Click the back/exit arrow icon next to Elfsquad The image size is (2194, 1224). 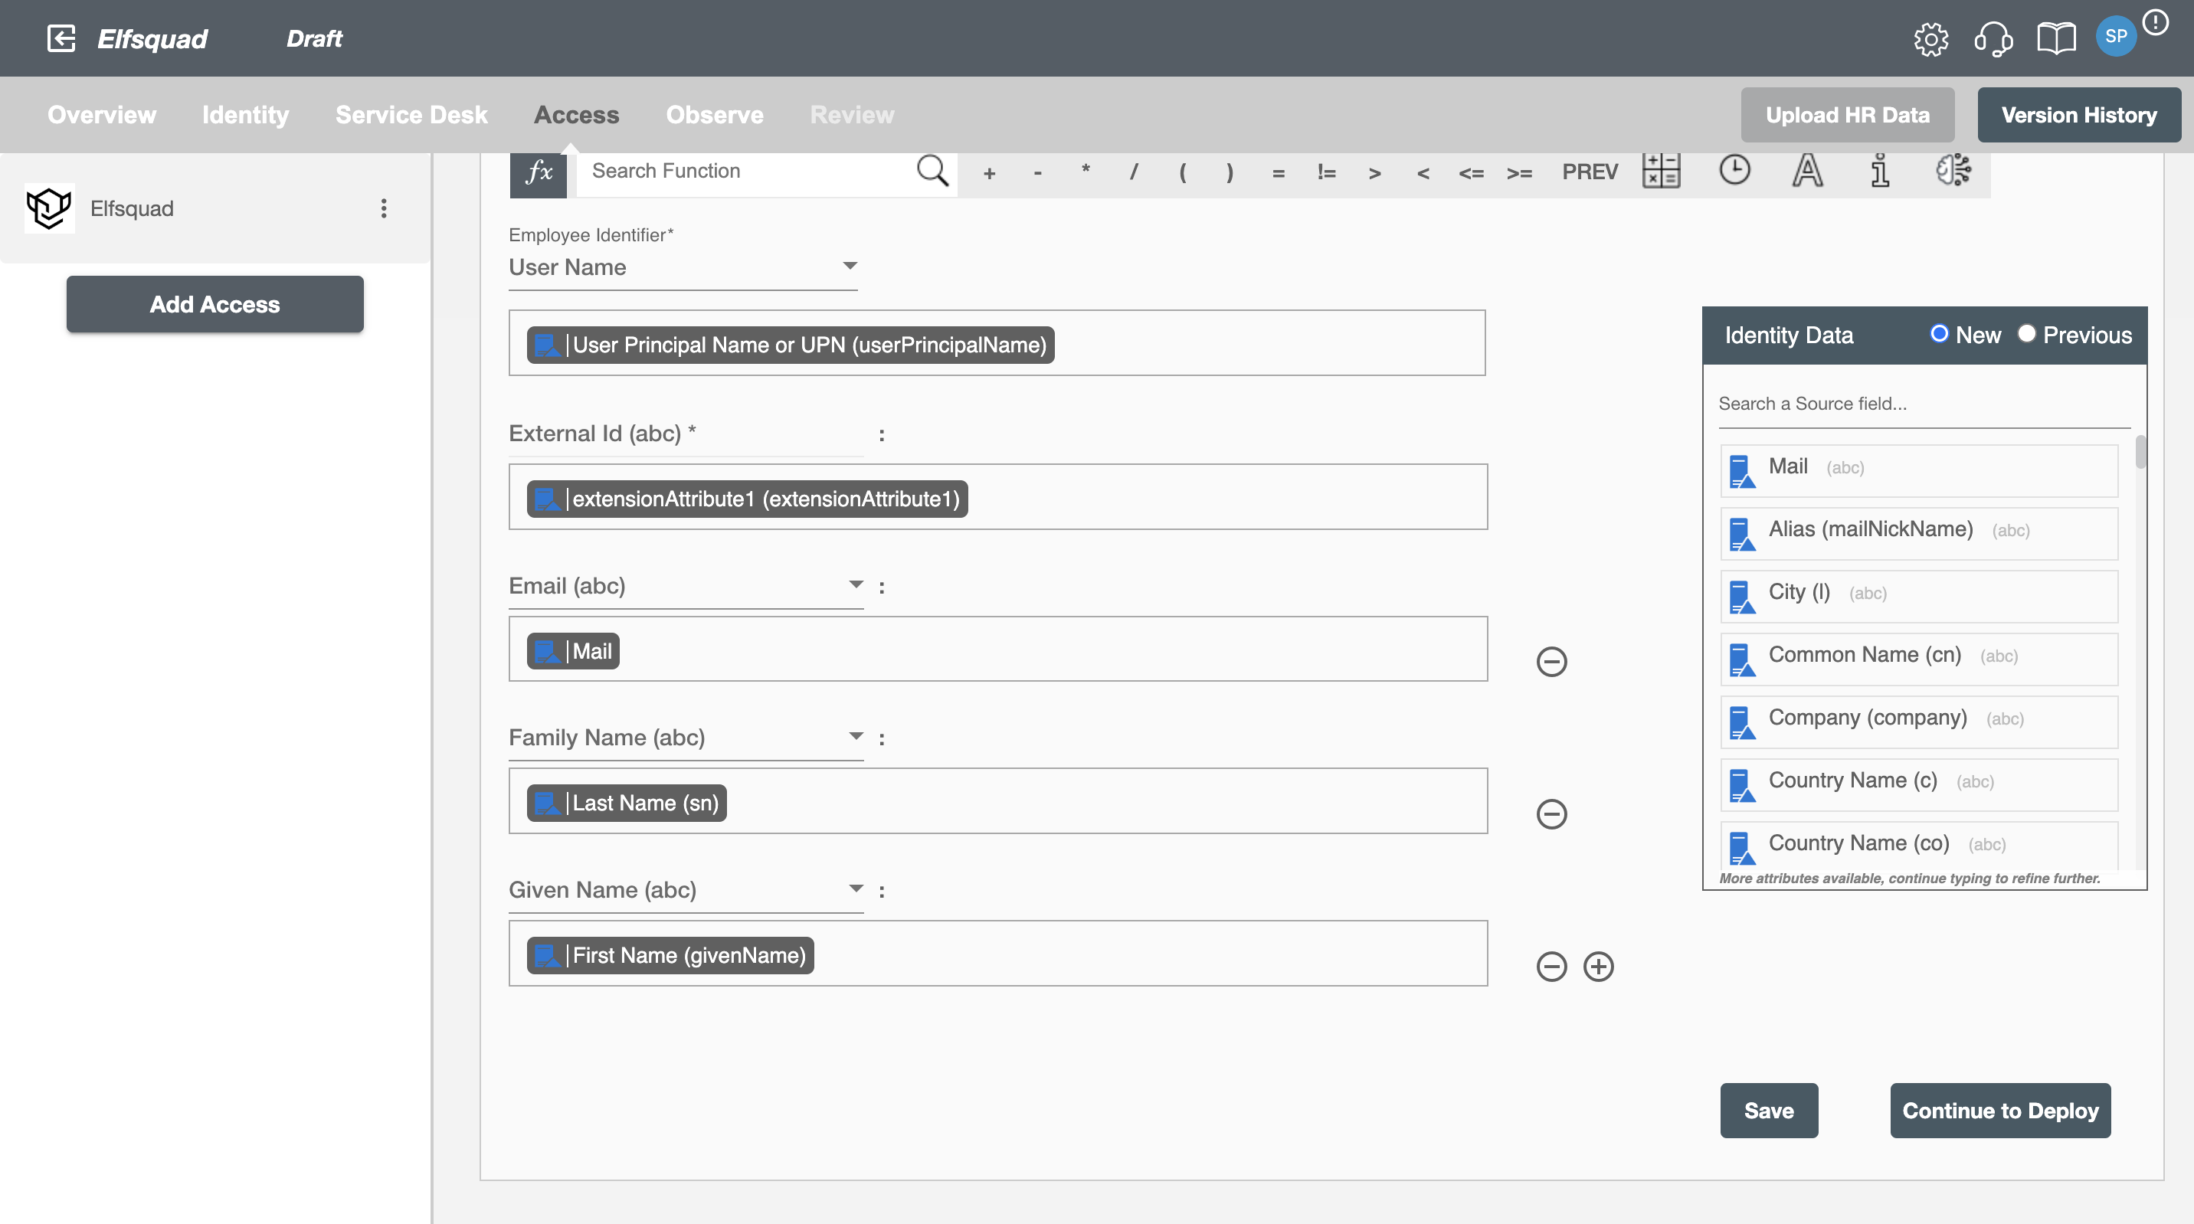tap(61, 38)
